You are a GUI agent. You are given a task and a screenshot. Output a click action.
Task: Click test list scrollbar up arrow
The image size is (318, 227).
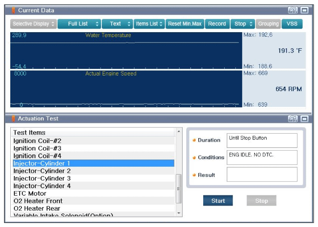179,131
